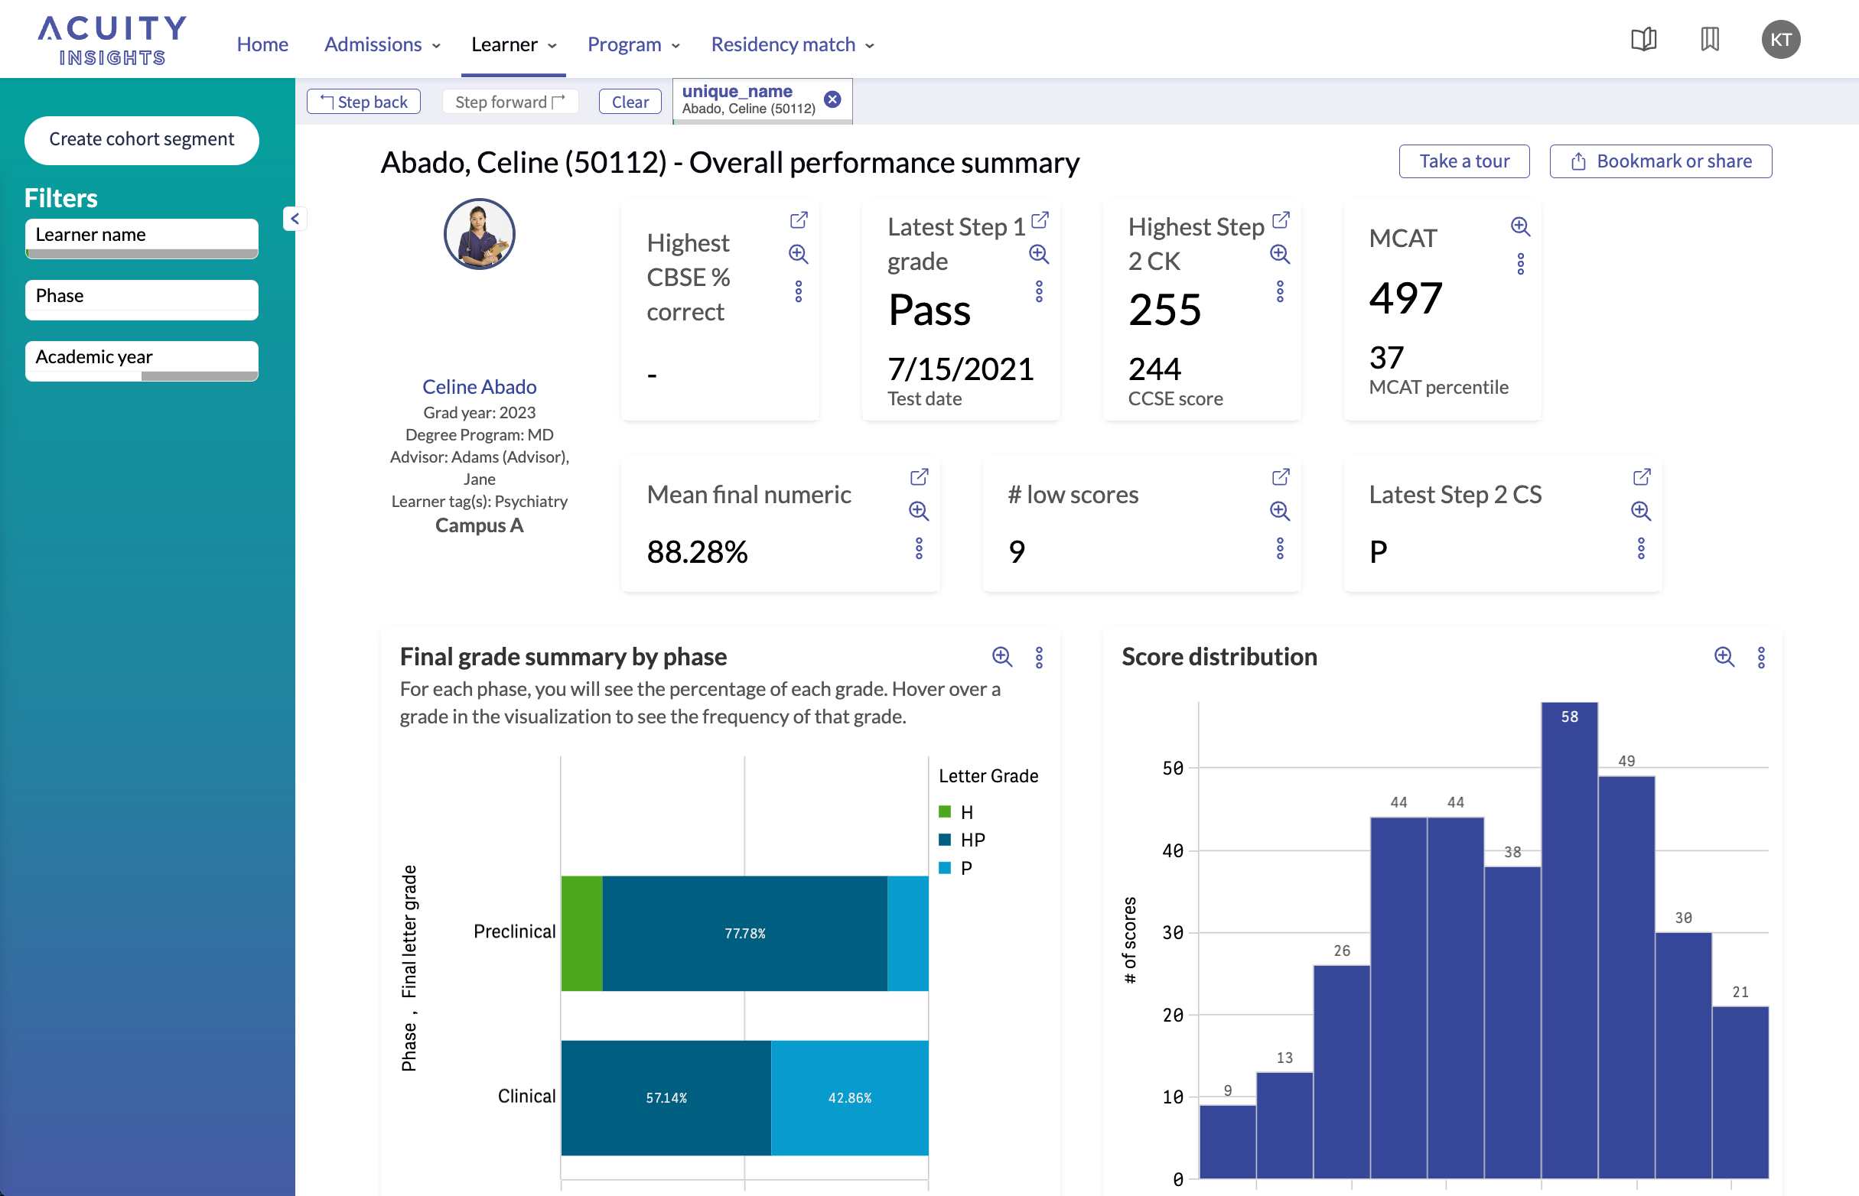
Task: Collapse the Filters sidebar panel
Action: (295, 219)
